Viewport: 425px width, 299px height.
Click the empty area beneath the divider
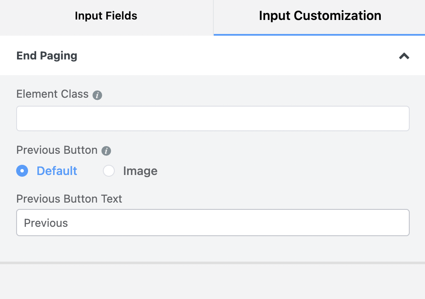[212, 282]
